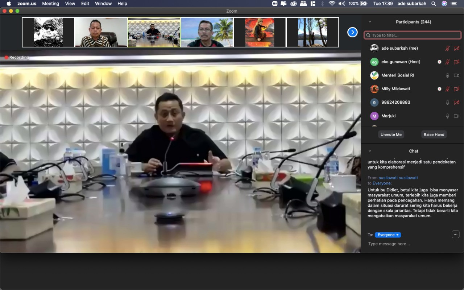Open battery status showing 100%
Image resolution: width=464 pixels, height=290 pixels.
358,4
